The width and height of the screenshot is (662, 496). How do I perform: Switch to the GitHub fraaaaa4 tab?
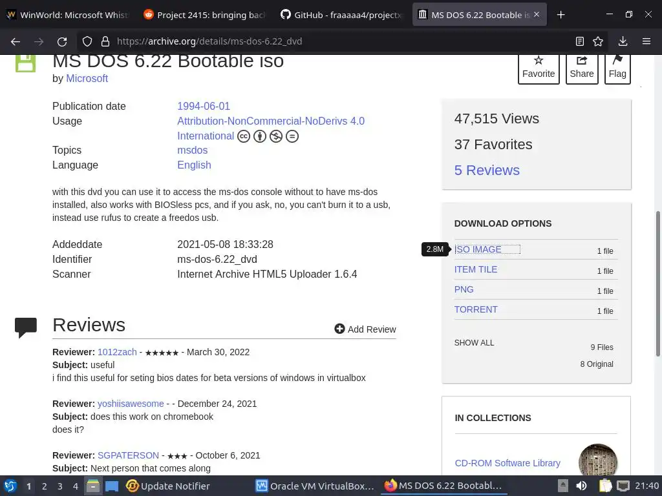pyautogui.click(x=343, y=15)
